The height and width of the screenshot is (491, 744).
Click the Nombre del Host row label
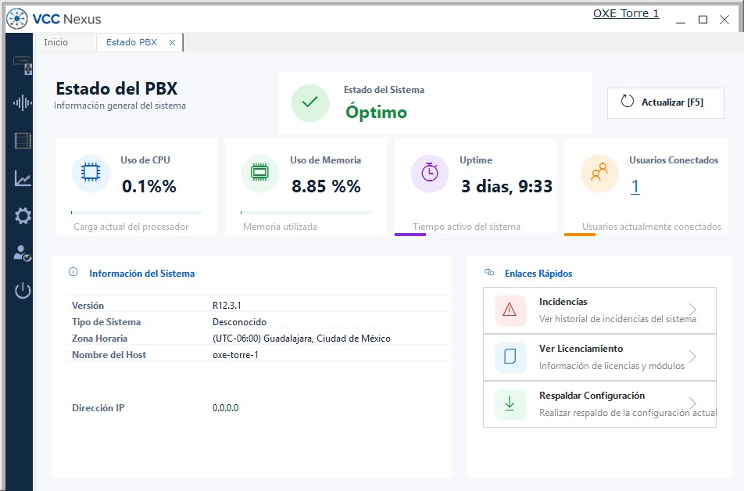click(x=109, y=355)
